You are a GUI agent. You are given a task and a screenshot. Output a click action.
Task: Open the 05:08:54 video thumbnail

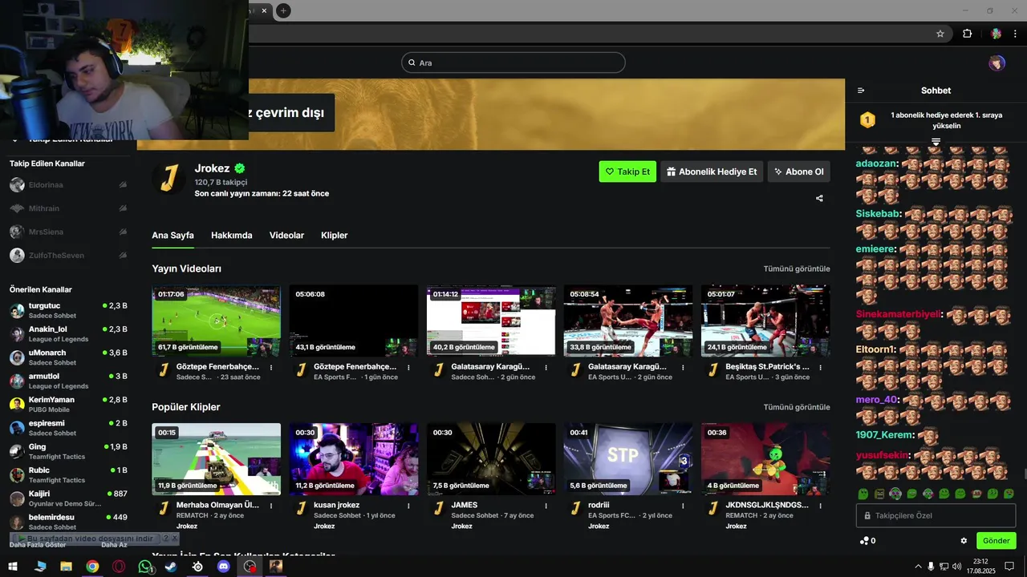[x=628, y=321]
